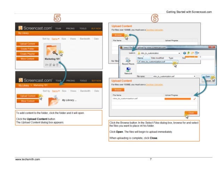Click Move Content below the Create Playlist button
Screen dimensions: 222x171
(27, 59)
